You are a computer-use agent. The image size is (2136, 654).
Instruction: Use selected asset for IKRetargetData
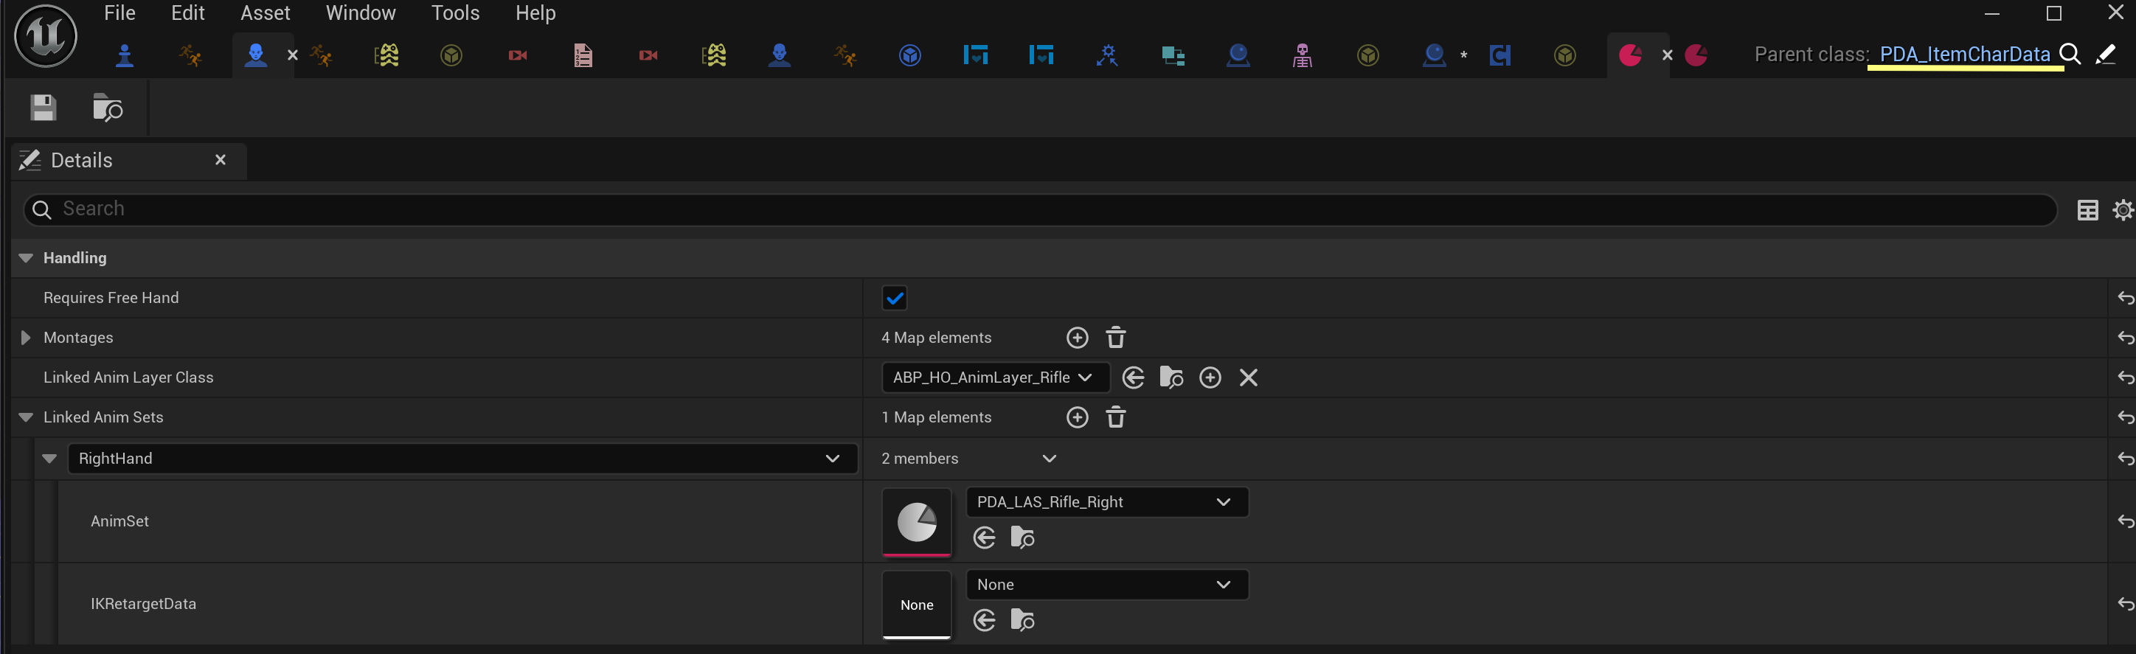coord(984,620)
